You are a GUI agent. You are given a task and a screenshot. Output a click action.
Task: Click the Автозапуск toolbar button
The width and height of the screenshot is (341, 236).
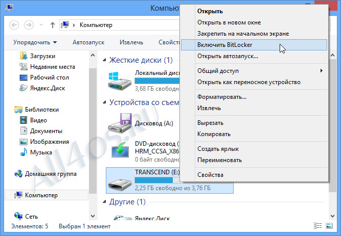88,42
